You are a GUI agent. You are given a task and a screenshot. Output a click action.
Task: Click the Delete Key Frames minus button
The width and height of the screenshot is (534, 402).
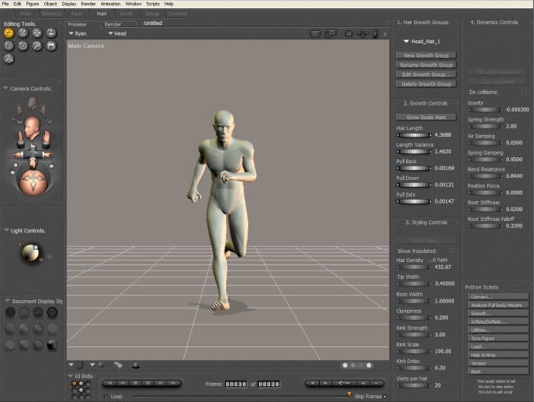(376, 383)
